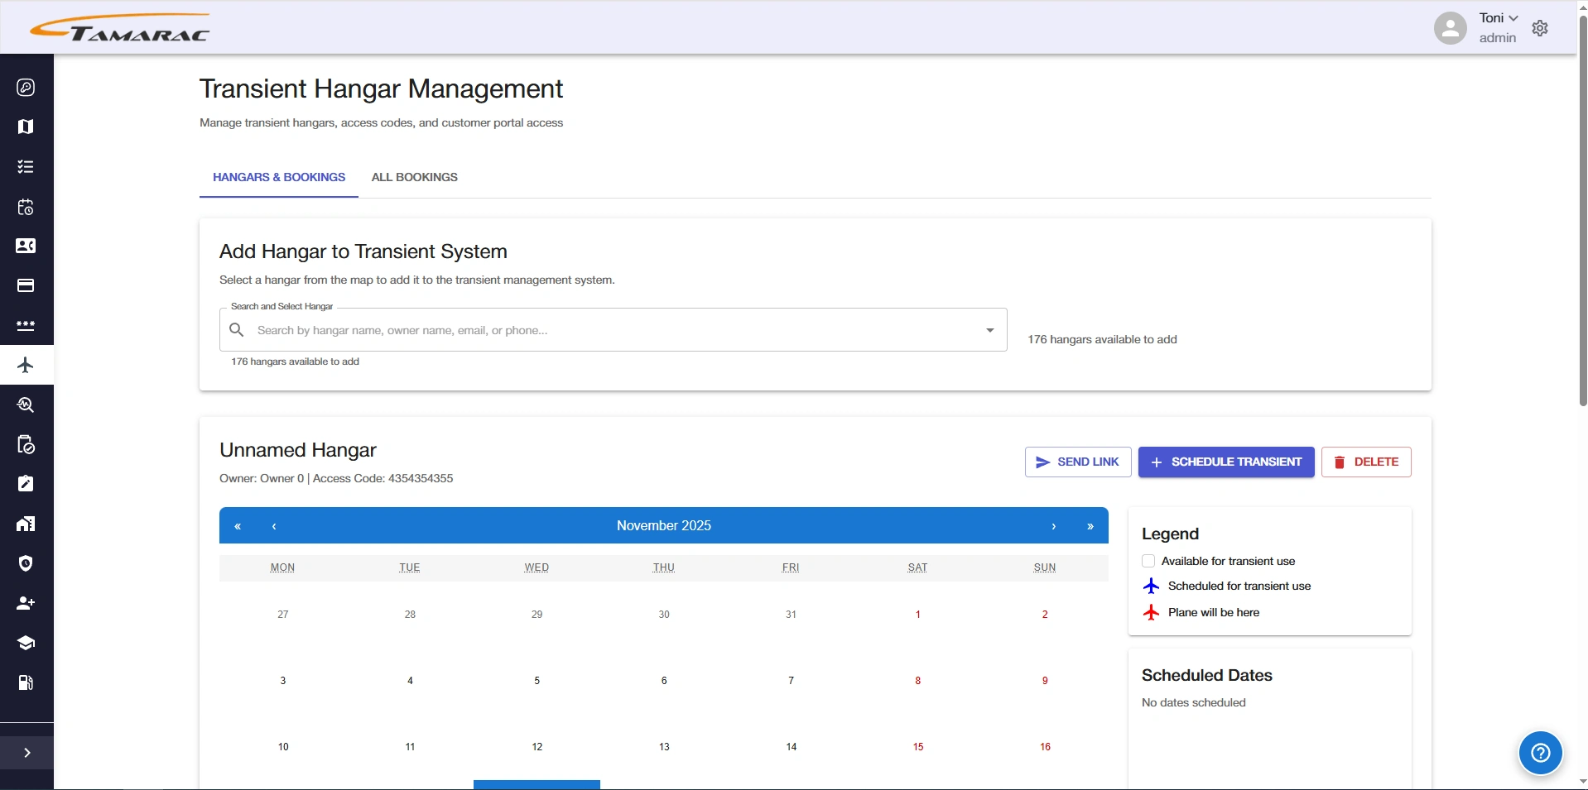Click the Schedule Transient button
This screenshot has height=790, width=1588.
tap(1225, 462)
